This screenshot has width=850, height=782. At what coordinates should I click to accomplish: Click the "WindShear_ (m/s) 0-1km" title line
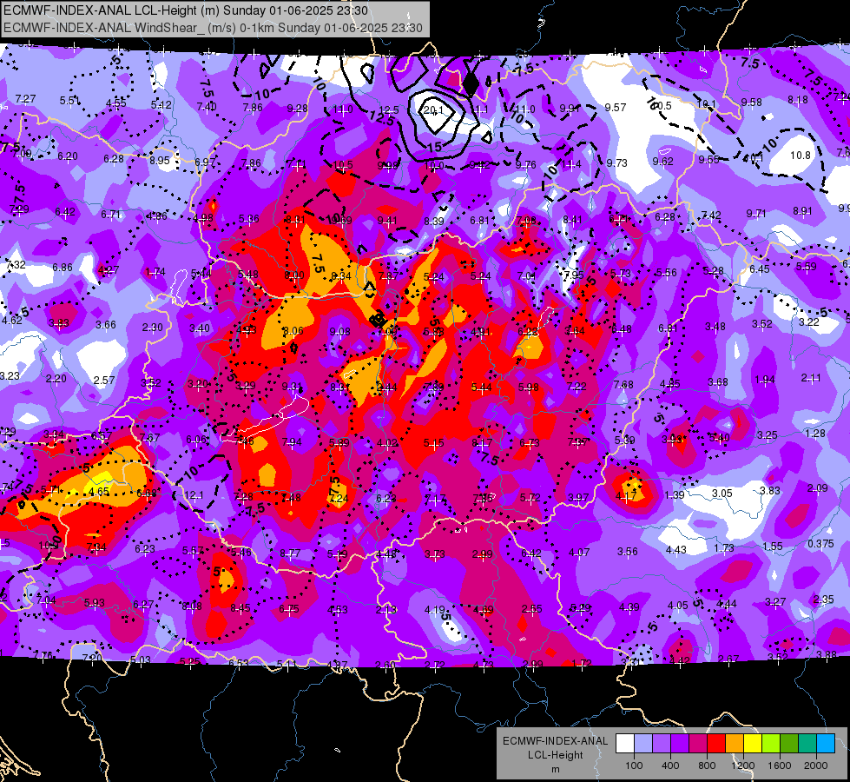(x=213, y=28)
